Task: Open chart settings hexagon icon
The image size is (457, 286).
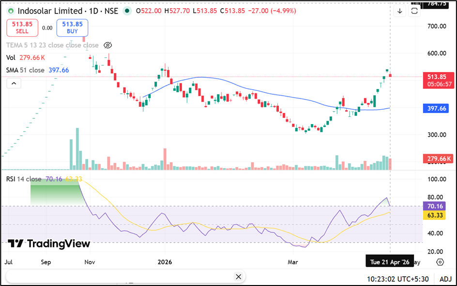Action: (x=440, y=262)
